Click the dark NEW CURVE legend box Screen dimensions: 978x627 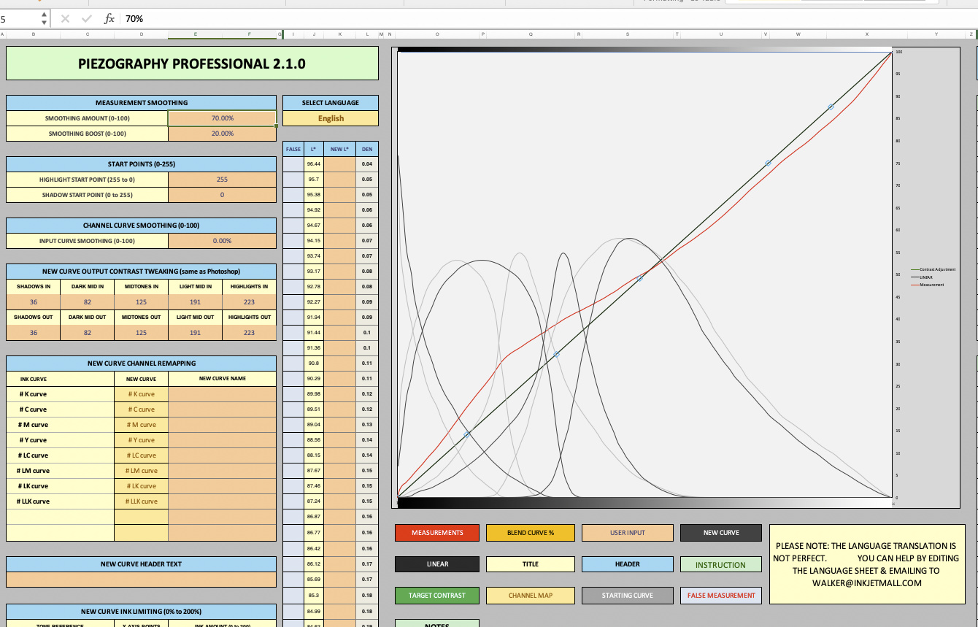[x=721, y=533]
